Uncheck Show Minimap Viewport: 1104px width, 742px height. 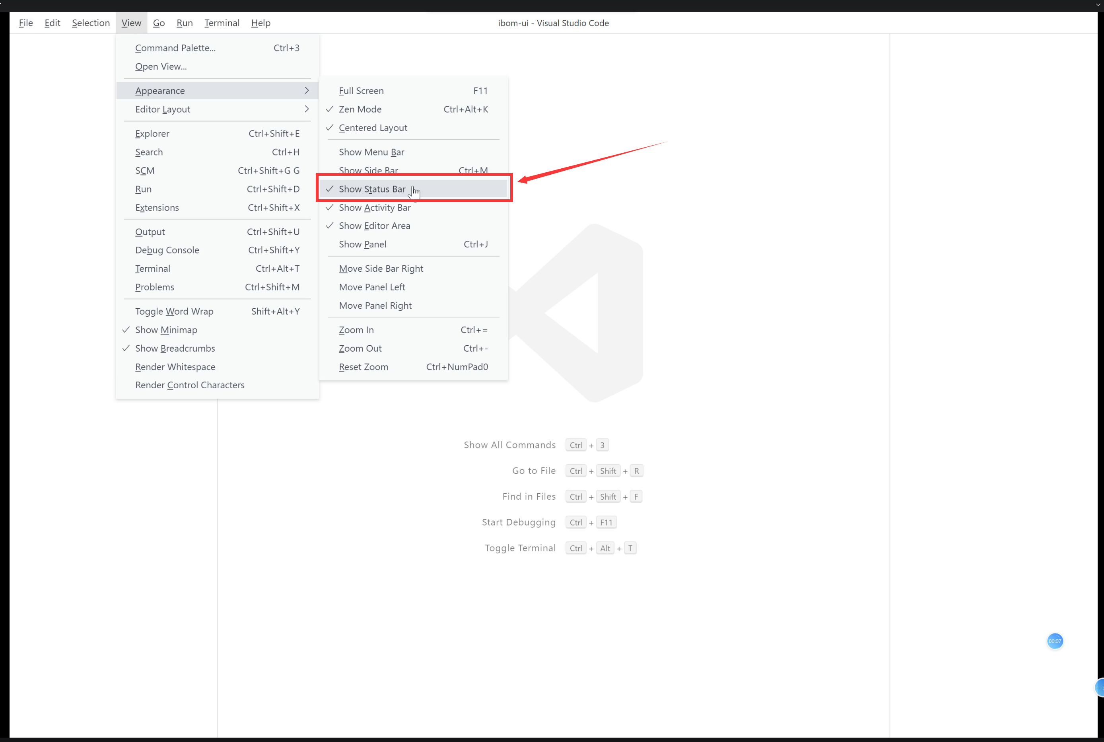165,329
